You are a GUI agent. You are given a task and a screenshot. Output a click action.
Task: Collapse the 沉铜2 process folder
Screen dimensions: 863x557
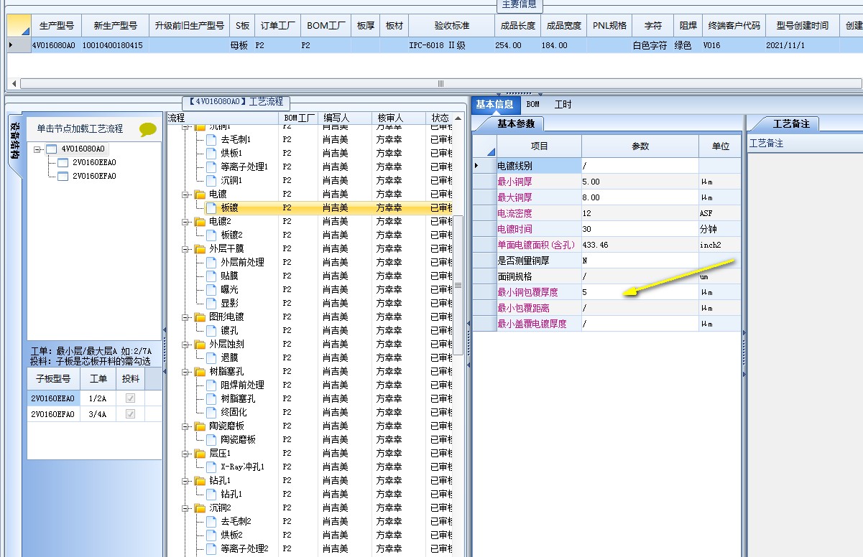click(x=187, y=508)
